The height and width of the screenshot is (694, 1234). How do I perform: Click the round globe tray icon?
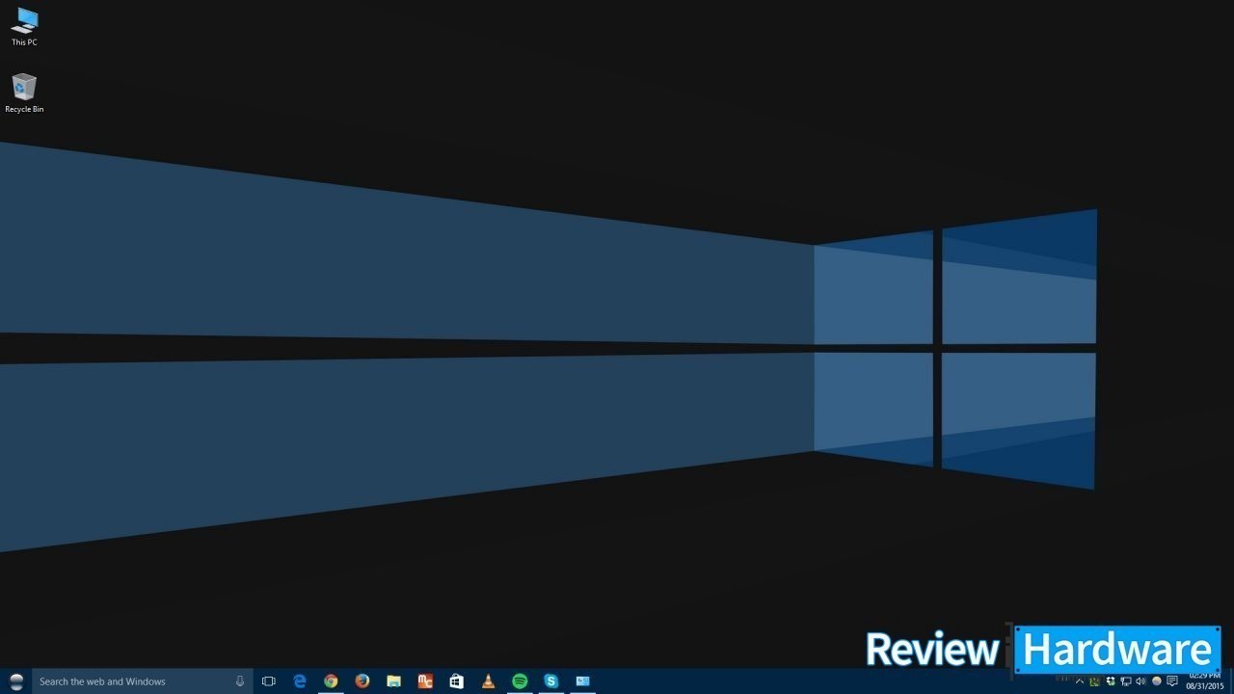(x=1157, y=681)
